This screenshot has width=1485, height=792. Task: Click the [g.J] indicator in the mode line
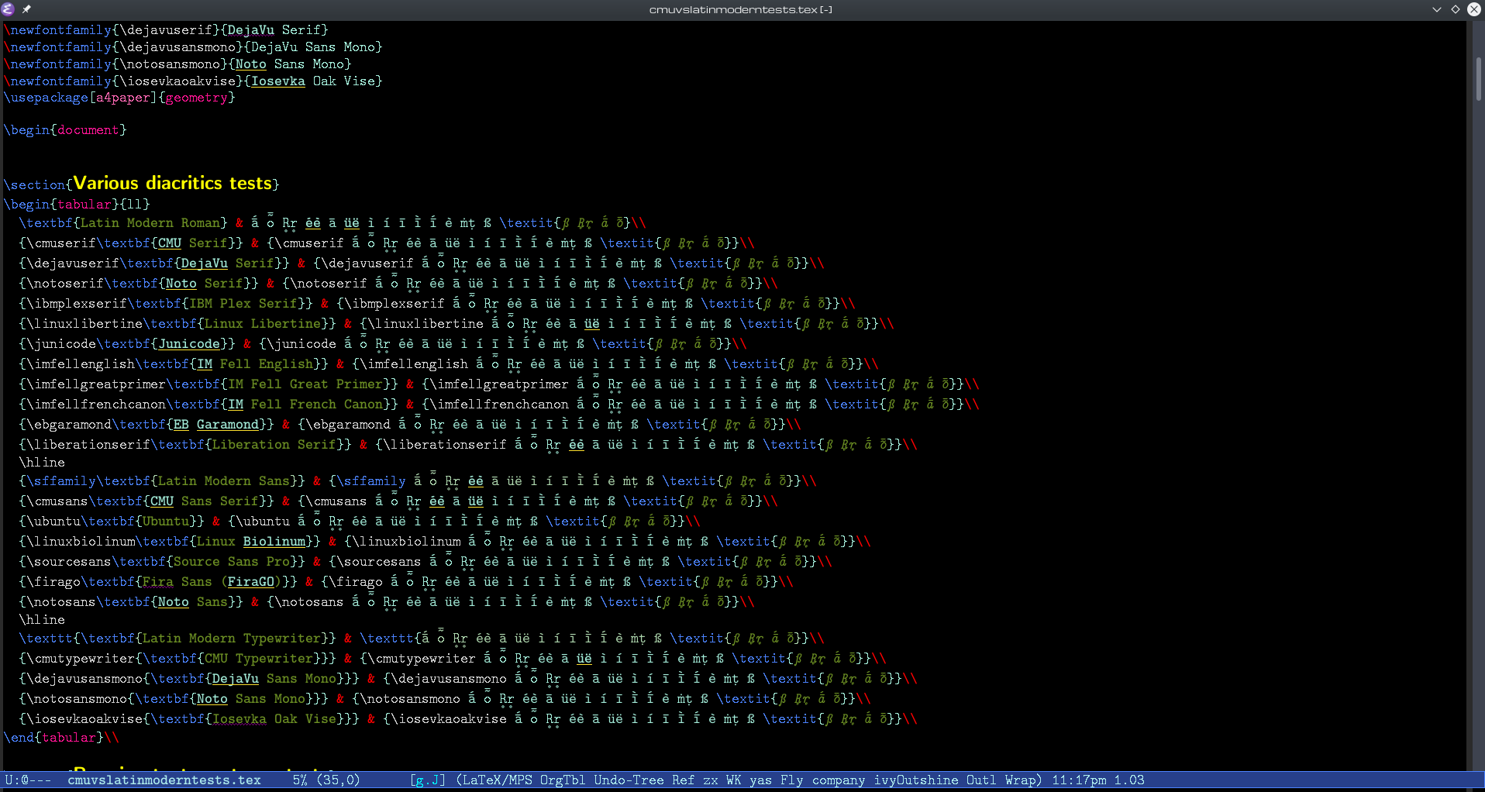[x=427, y=780]
